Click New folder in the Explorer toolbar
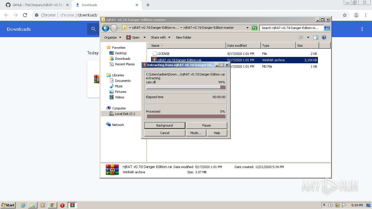372x209 pixels. pos(184,37)
